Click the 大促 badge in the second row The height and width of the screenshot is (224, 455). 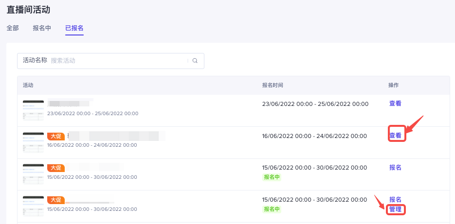coord(55,136)
